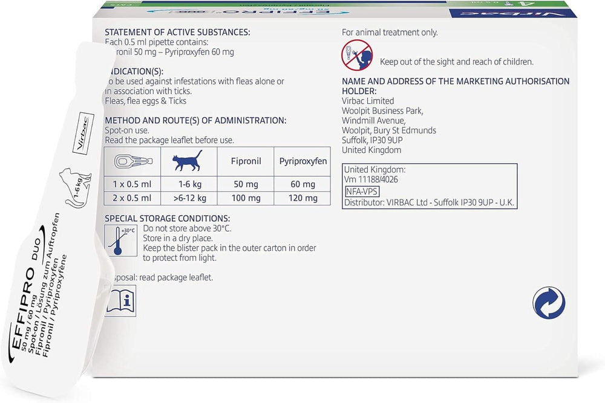Click the package leaflet information book icon
605x403 pixels.
pos(121,301)
